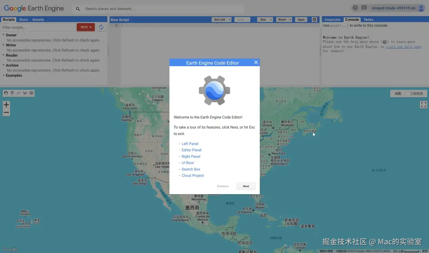Switch to the Assets tab
This screenshot has height=253, width=429.
pyautogui.click(x=38, y=20)
